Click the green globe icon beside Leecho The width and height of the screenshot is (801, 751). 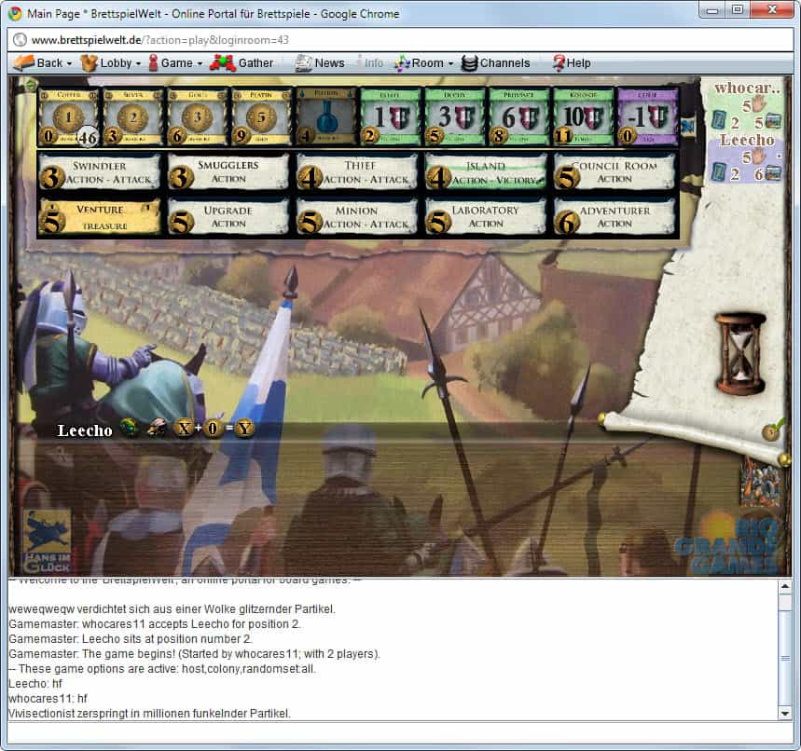[130, 428]
